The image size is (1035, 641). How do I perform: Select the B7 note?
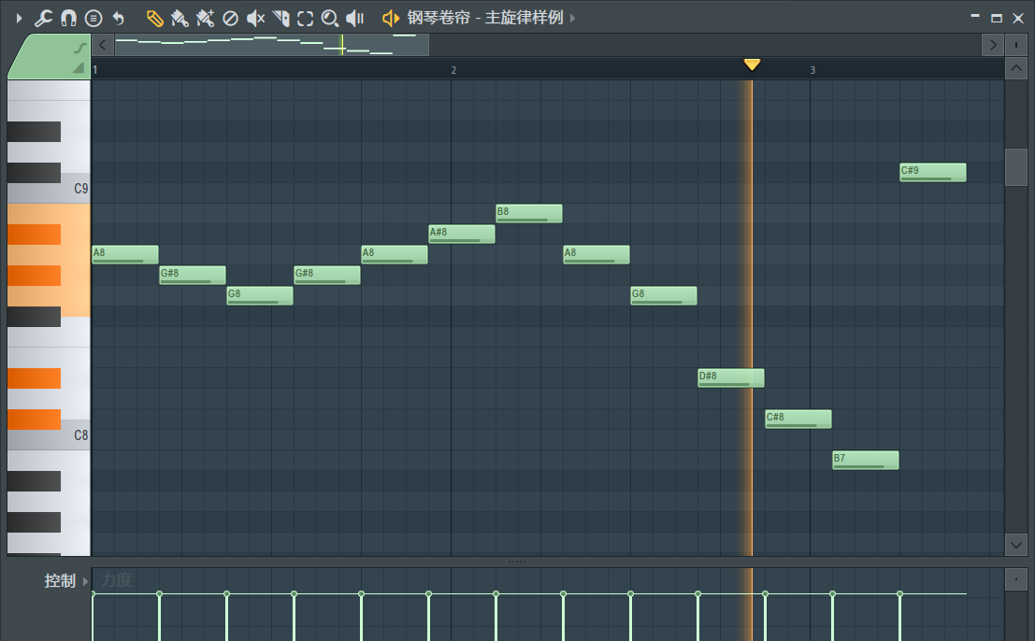click(866, 461)
